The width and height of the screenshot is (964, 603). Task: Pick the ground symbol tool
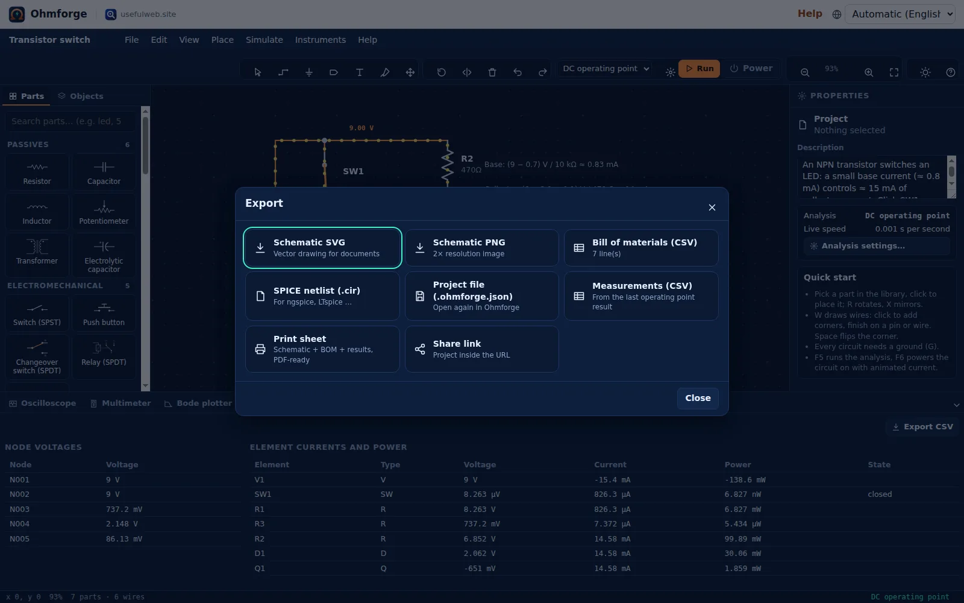tap(308, 72)
